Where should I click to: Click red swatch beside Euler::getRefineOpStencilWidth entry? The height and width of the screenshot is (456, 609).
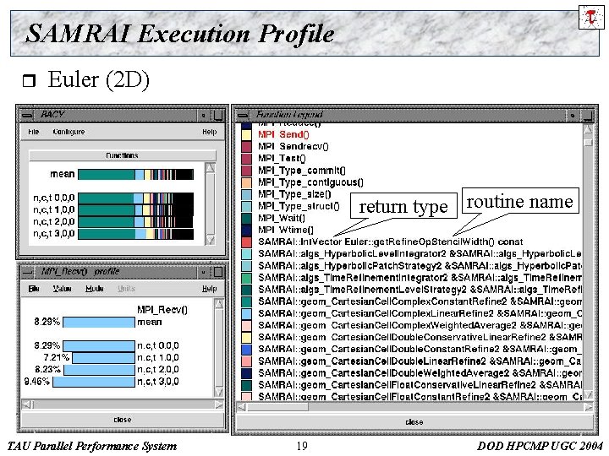[x=246, y=242]
